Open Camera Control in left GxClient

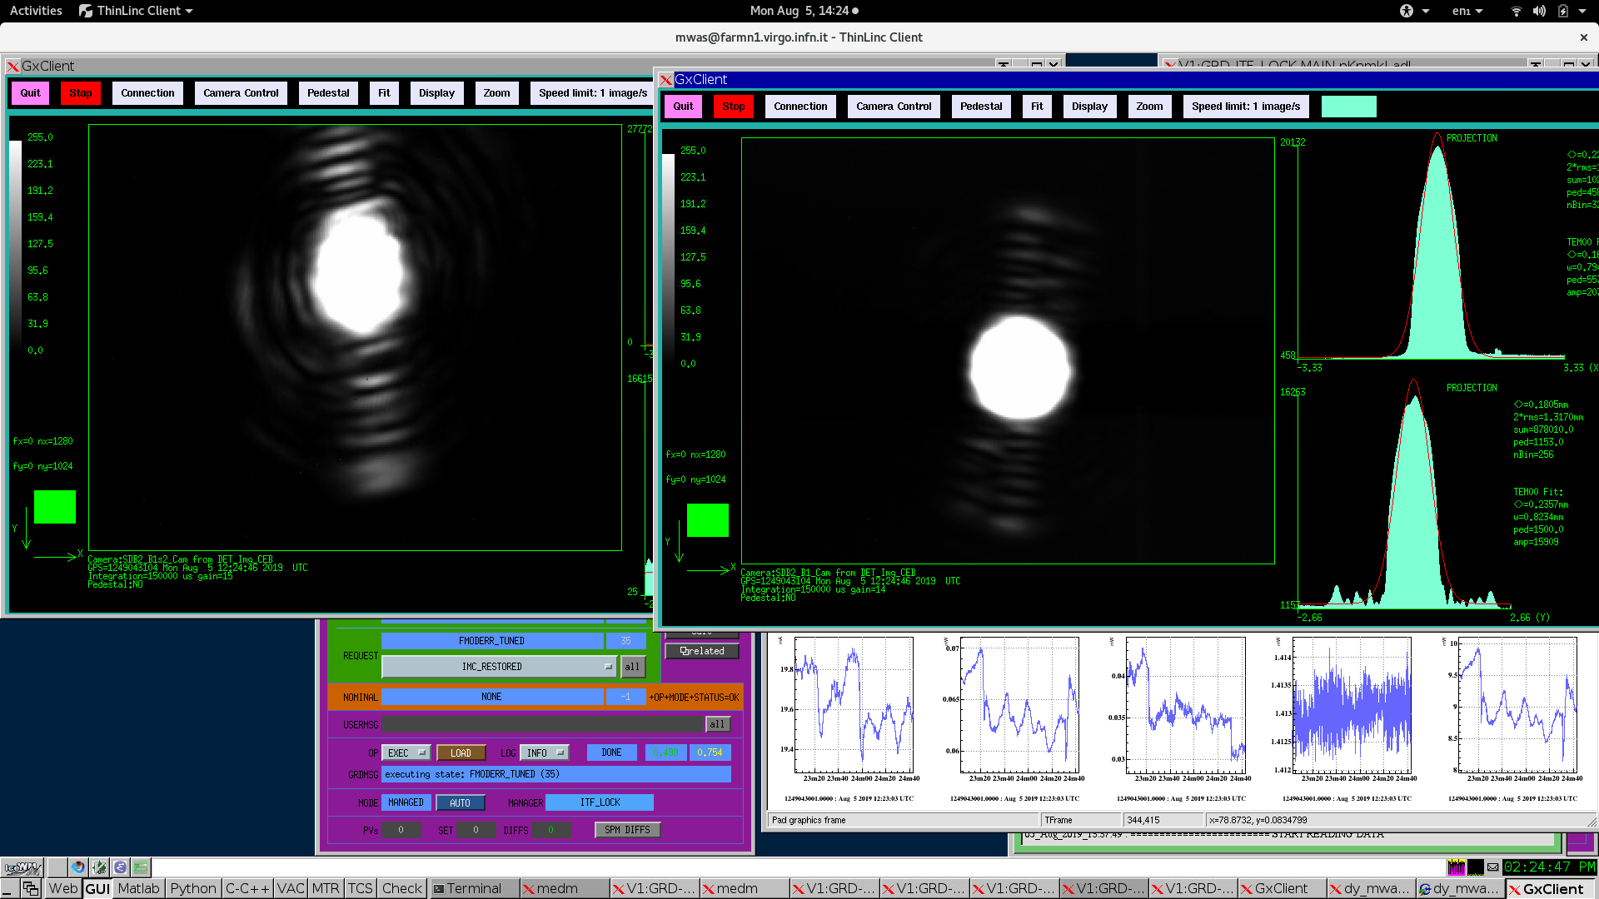coord(242,93)
